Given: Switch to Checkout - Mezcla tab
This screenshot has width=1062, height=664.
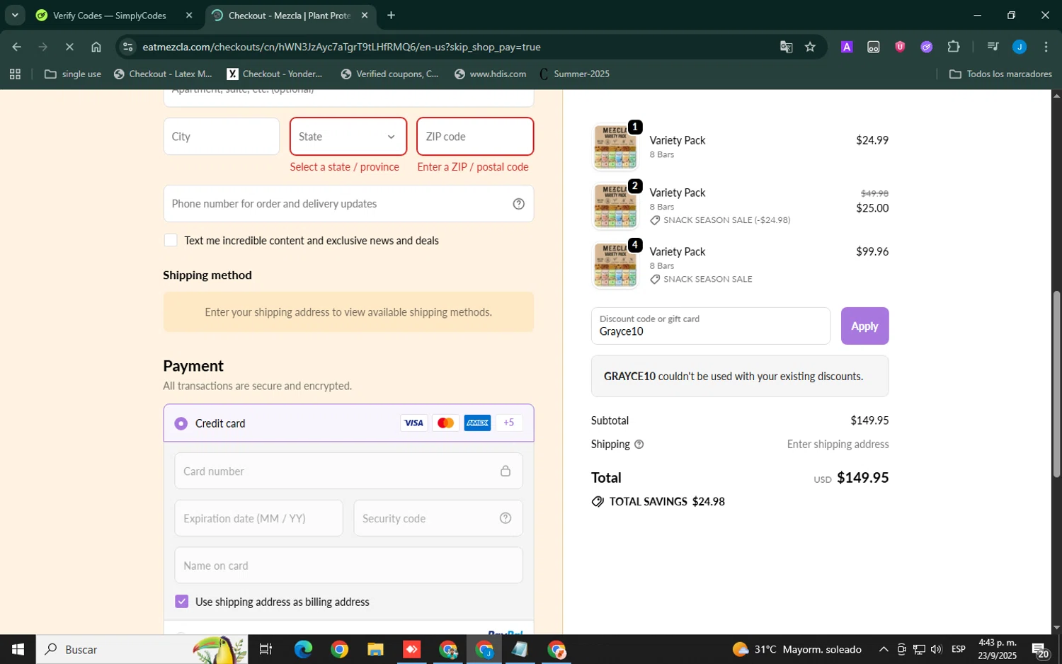Looking at the screenshot, I should (290, 15).
